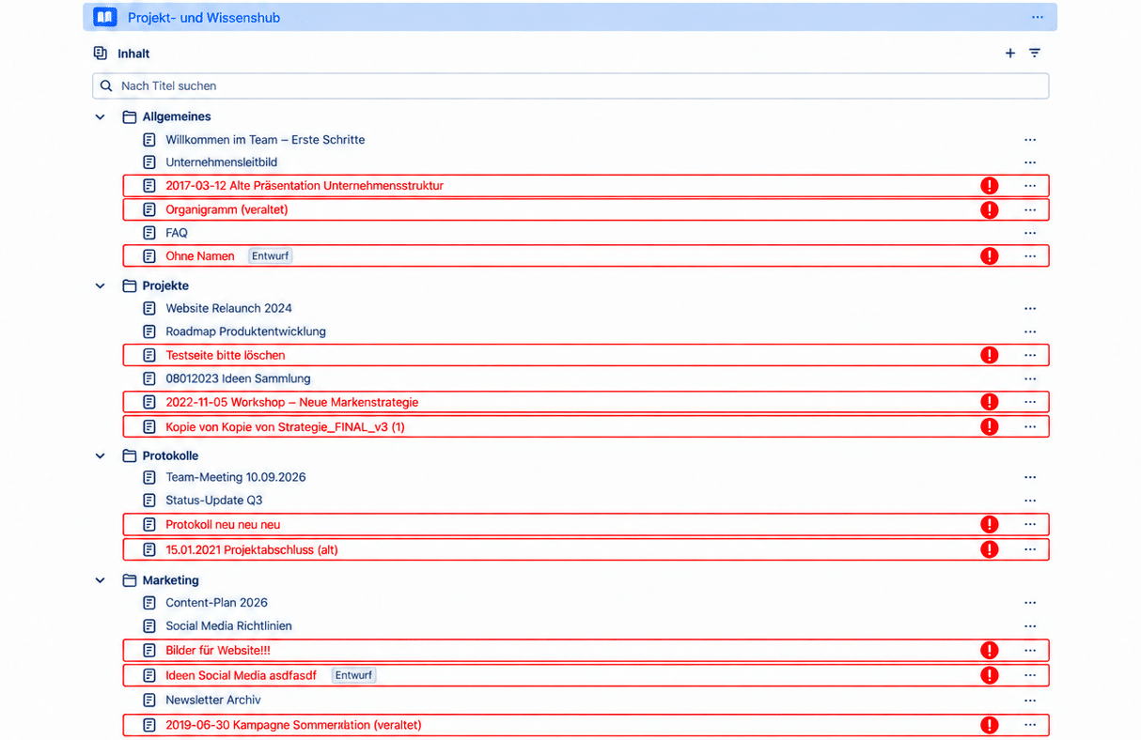Screen dimensions: 1141x740
Task: Click the Entwurf badge beside Ohne Namen
Action: point(271,255)
